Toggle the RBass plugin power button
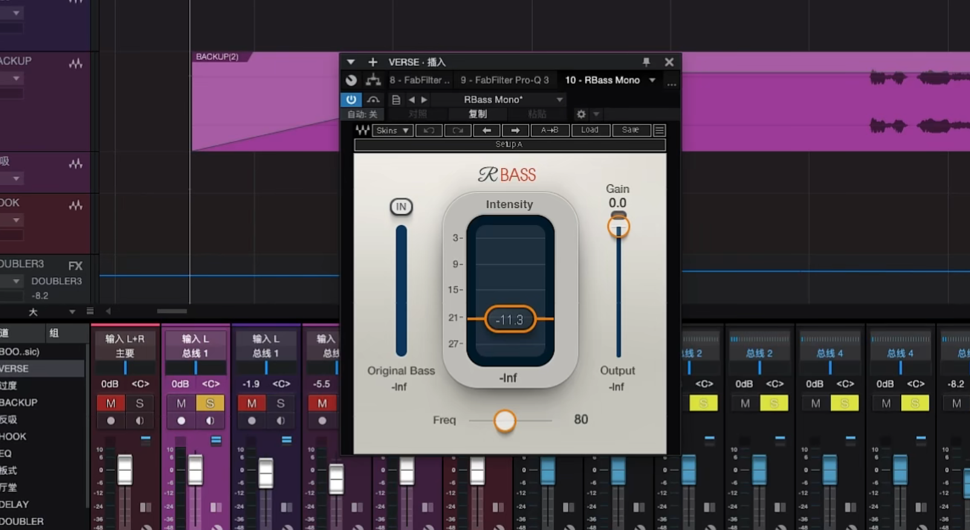The image size is (970, 530). click(x=351, y=100)
